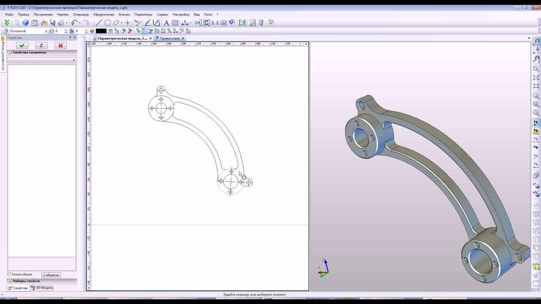This screenshot has width=541, height=304.
Task: Open the undo history dropdown arrow
Action: click(79, 23)
